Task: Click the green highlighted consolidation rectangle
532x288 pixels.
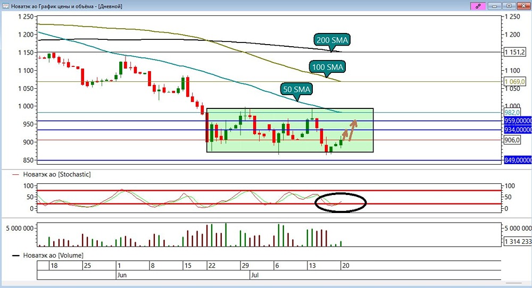Action: tap(290, 130)
